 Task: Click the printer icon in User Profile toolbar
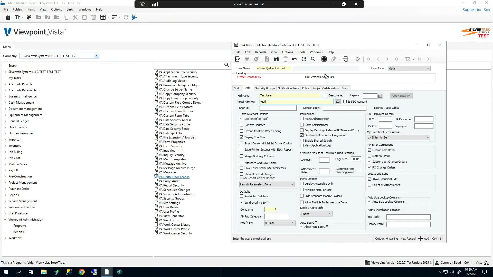(x=346, y=59)
